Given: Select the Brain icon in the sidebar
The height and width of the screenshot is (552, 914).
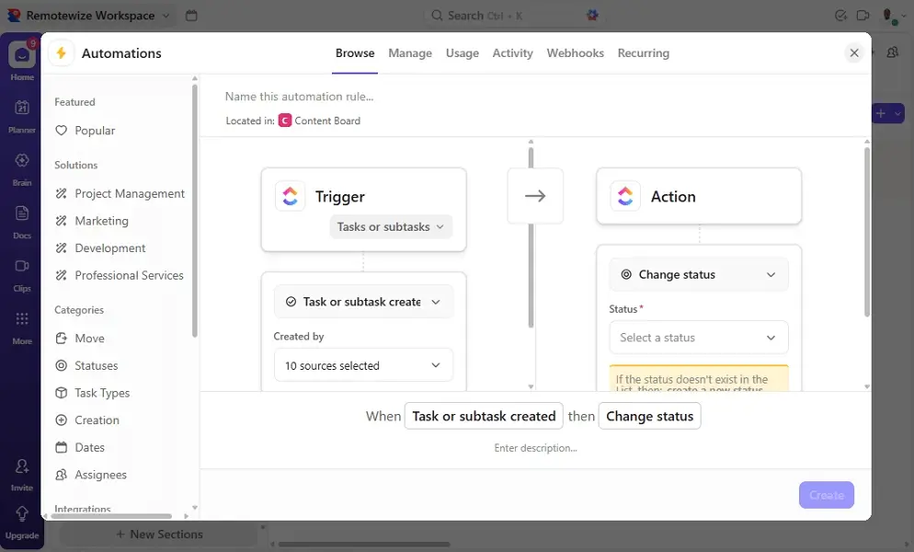Looking at the screenshot, I should pos(20,161).
